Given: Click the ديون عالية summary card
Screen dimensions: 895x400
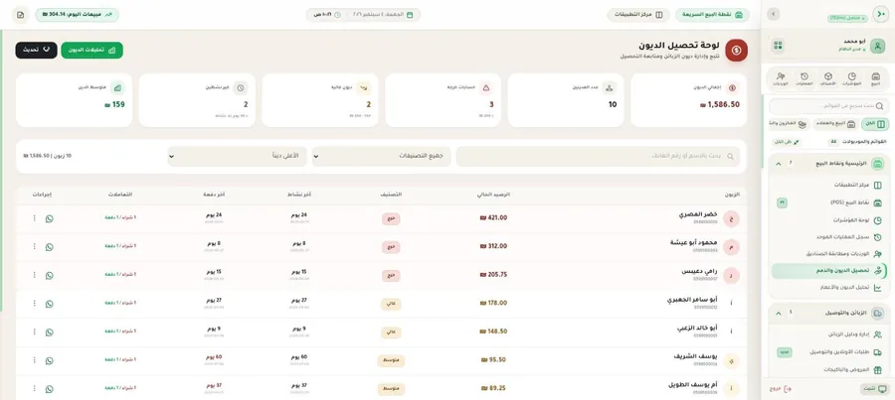Looking at the screenshot, I should (320, 100).
